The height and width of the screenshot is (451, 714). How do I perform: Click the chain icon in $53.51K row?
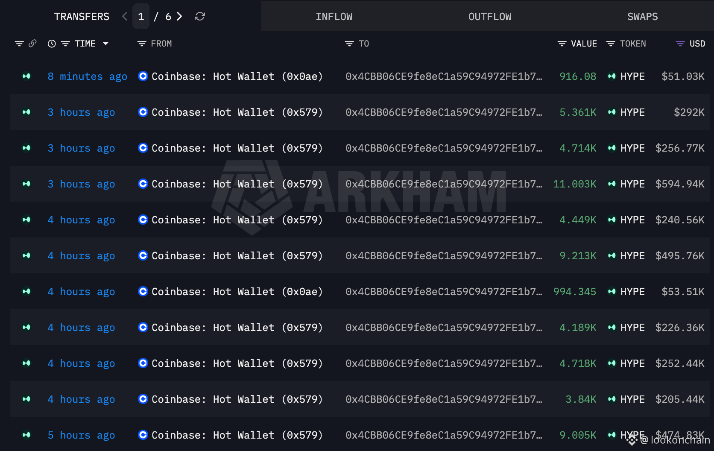click(26, 292)
